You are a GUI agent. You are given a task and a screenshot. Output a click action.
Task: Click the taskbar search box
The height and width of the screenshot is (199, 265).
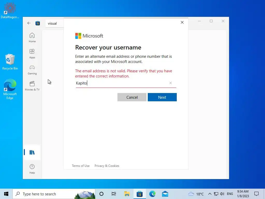54,194
